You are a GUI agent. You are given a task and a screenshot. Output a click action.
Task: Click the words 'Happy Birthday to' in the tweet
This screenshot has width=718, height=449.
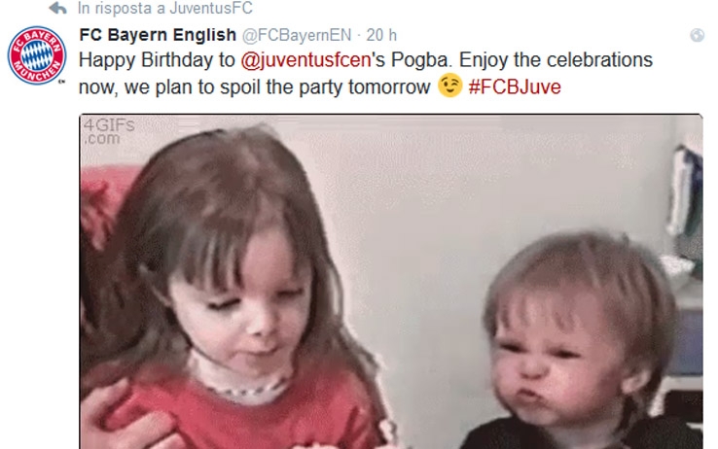coord(157,60)
